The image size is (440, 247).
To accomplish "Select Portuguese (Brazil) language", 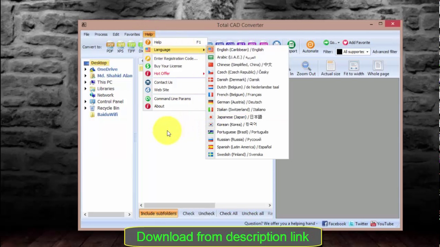I will point(247,132).
